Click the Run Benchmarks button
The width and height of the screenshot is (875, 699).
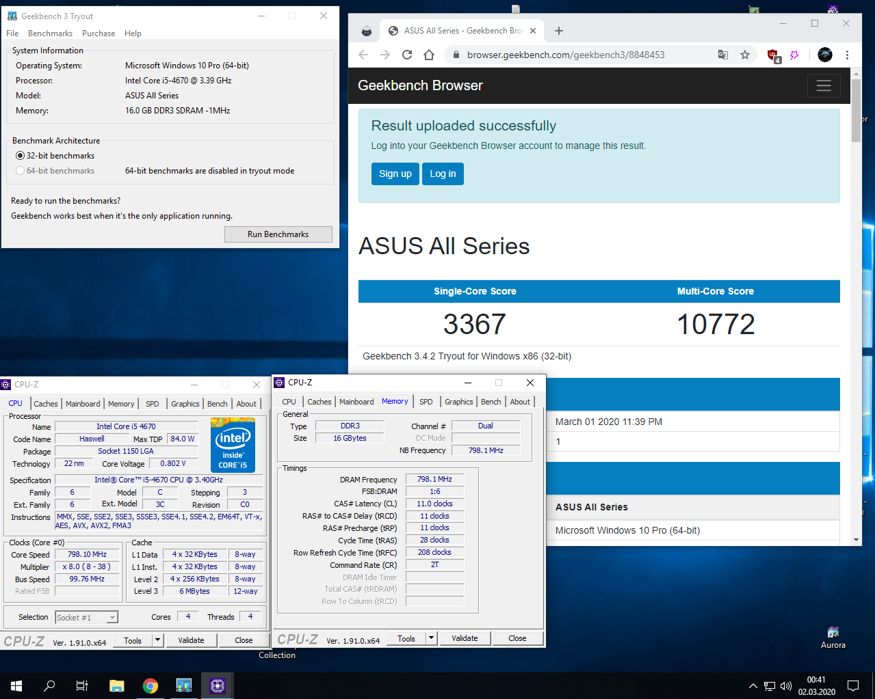278,234
